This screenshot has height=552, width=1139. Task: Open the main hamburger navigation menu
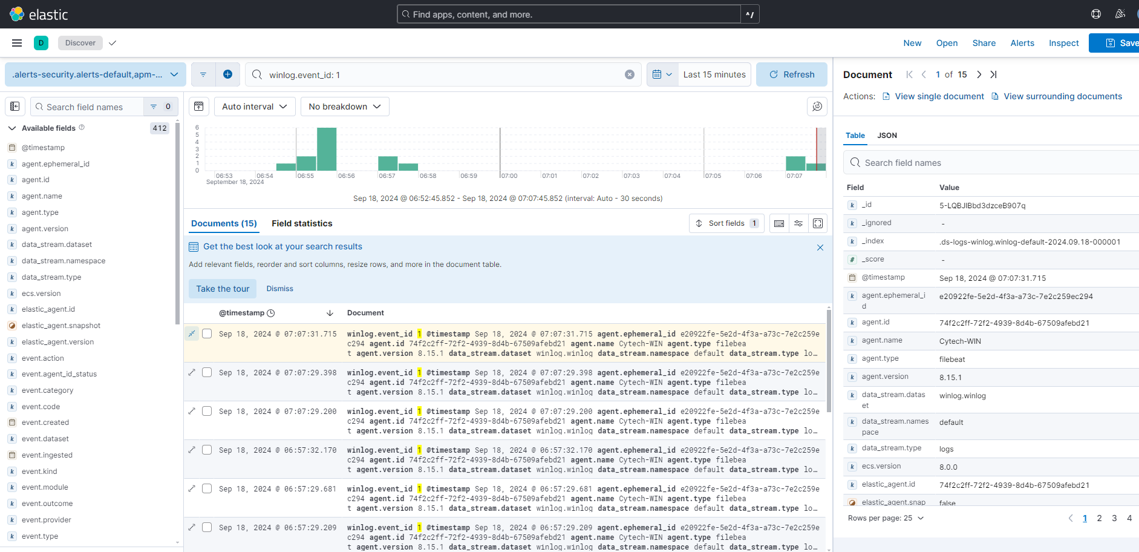17,43
